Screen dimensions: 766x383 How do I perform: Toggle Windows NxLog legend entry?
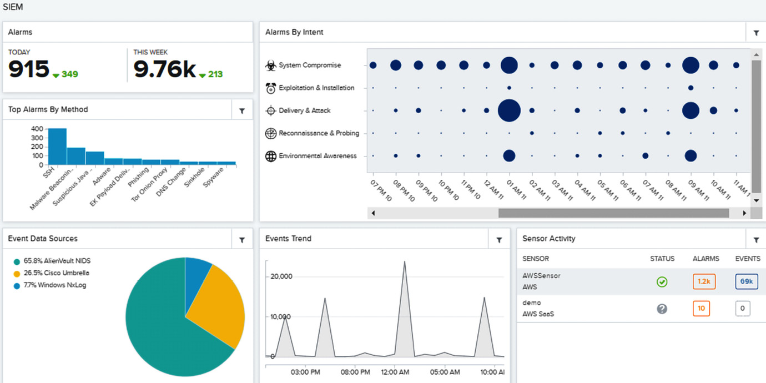pyautogui.click(x=52, y=285)
